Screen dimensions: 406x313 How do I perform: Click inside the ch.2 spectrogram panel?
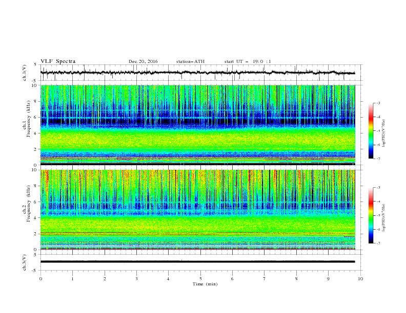pos(198,210)
